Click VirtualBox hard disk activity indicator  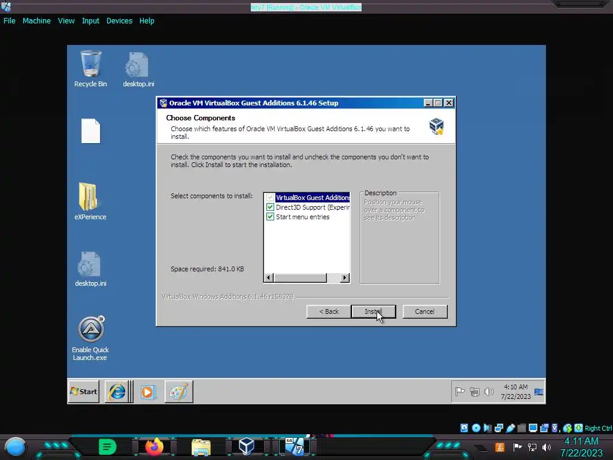(464, 428)
